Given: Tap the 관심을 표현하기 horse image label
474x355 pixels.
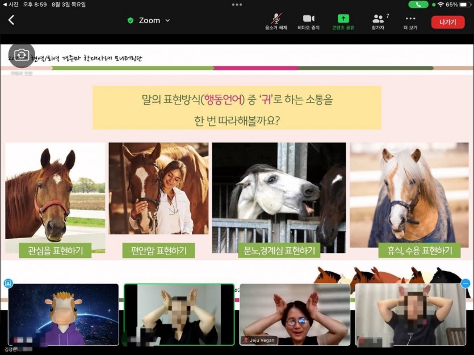Looking at the screenshot, I should pos(55,251).
